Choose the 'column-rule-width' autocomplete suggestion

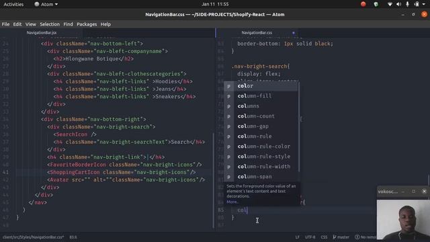261,167
